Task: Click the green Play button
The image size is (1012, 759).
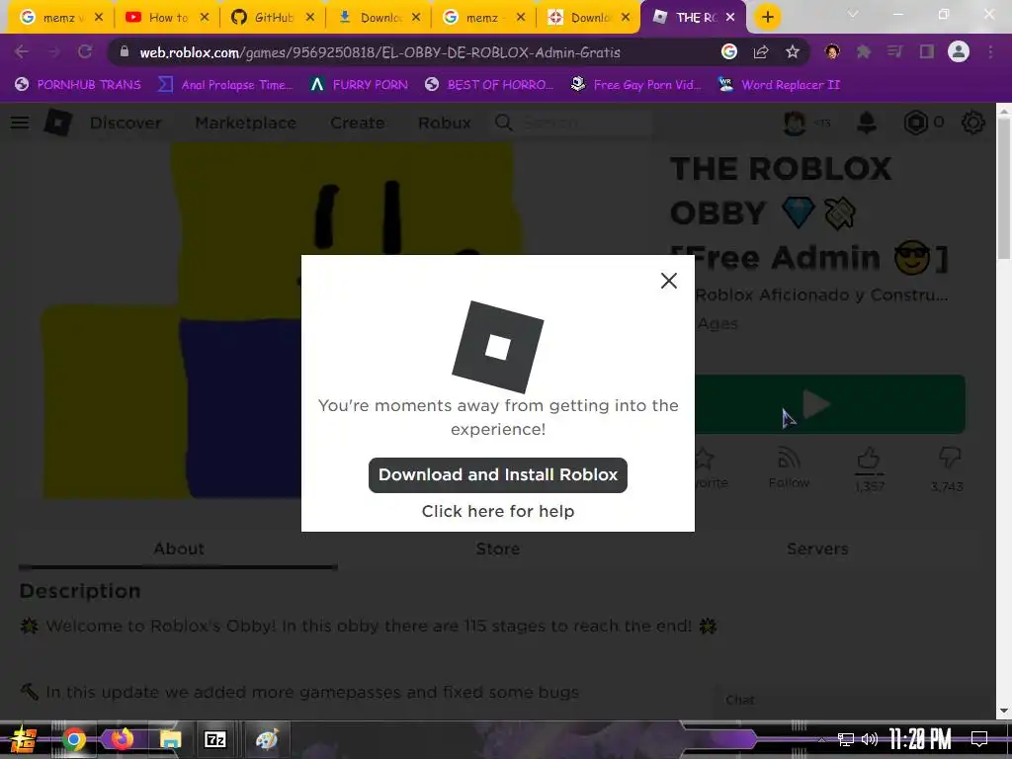Action: point(830,404)
